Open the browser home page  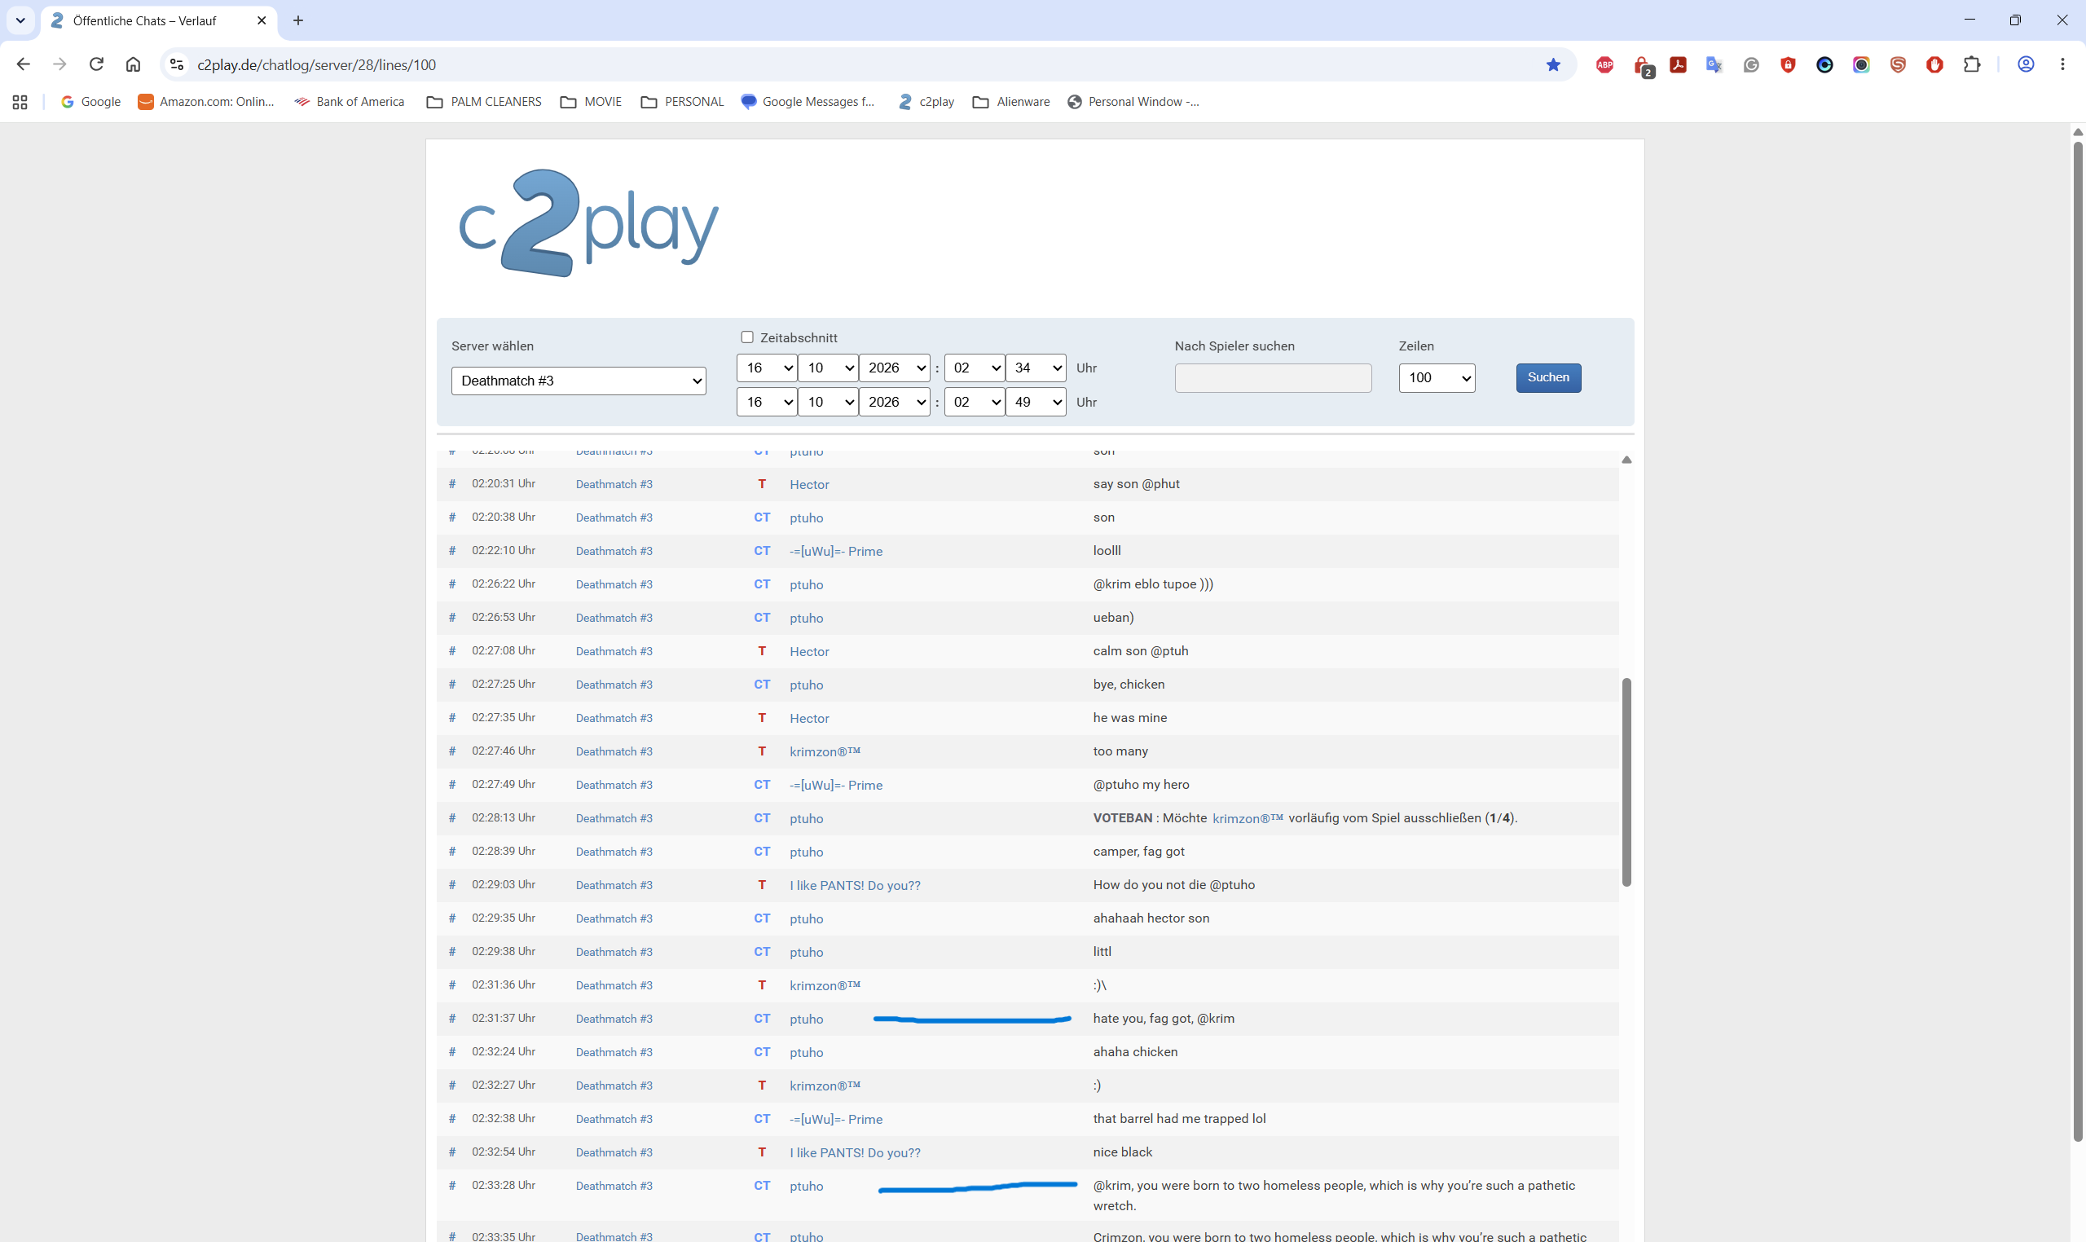pos(133,64)
